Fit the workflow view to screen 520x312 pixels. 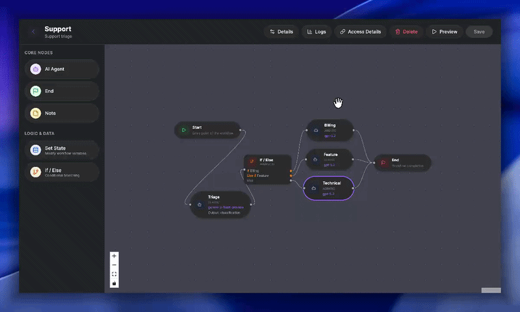pyautogui.click(x=114, y=274)
